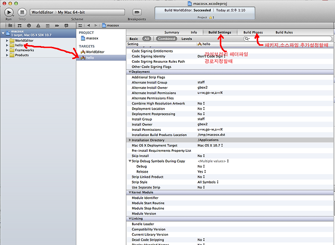The width and height of the screenshot is (335, 245).
Task: Collapse Strip Debug Symbols During Copy
Action: click(x=130, y=161)
